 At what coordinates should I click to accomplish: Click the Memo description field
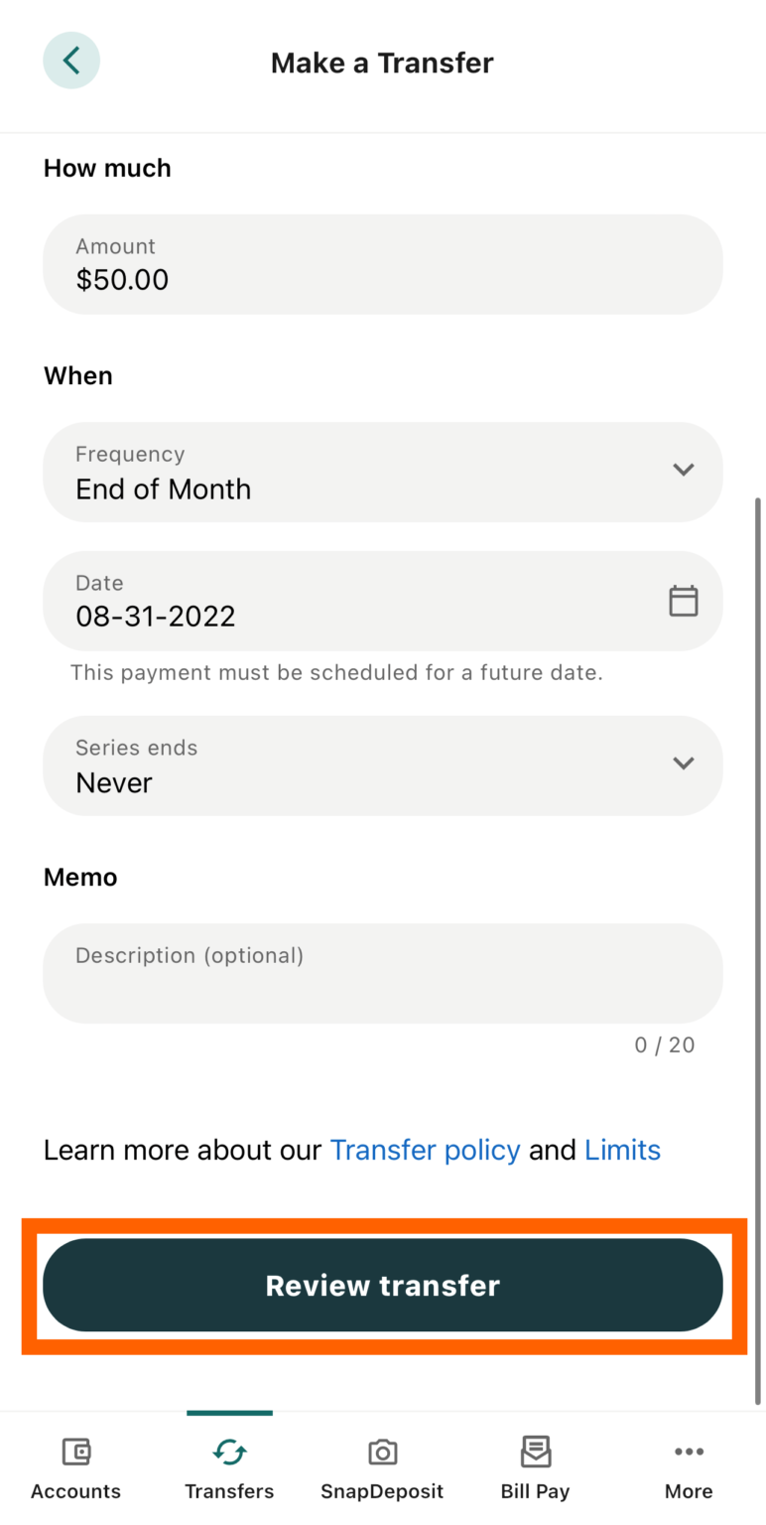click(382, 974)
